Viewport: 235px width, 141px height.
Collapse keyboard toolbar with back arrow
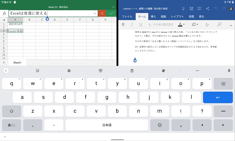6,71
